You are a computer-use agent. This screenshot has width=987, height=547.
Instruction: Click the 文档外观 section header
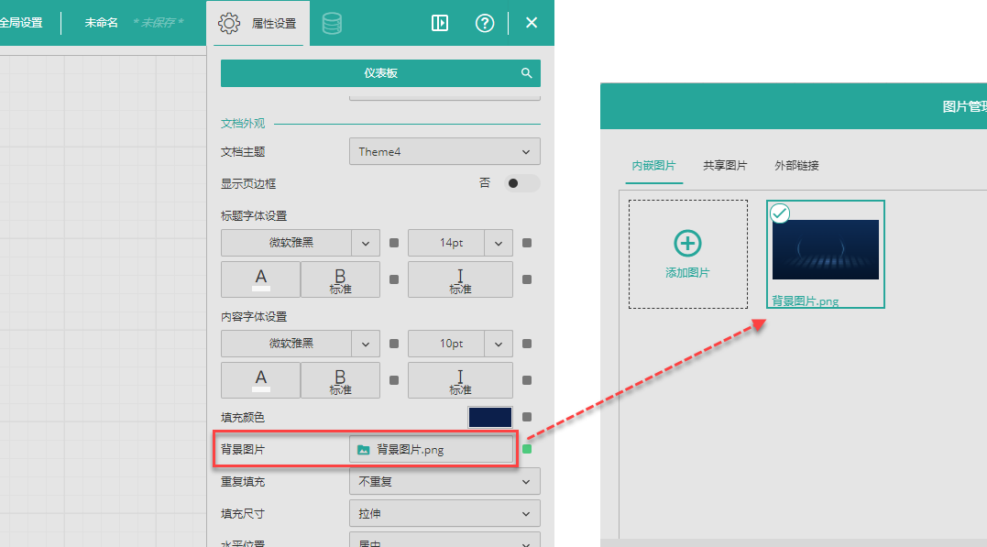click(x=243, y=124)
